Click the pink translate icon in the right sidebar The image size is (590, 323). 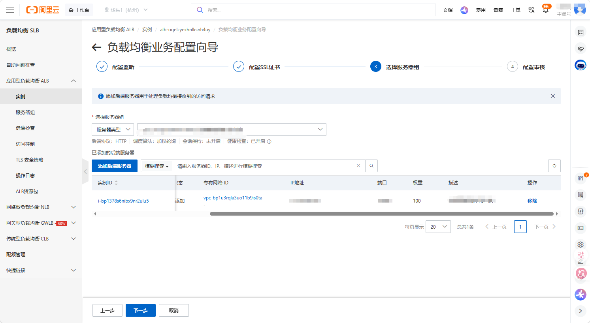coord(581,273)
